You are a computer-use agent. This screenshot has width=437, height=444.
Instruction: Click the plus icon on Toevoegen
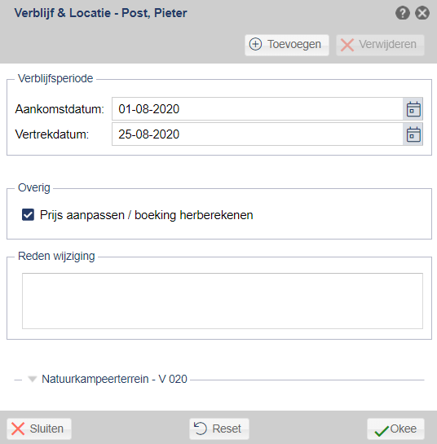click(x=255, y=45)
